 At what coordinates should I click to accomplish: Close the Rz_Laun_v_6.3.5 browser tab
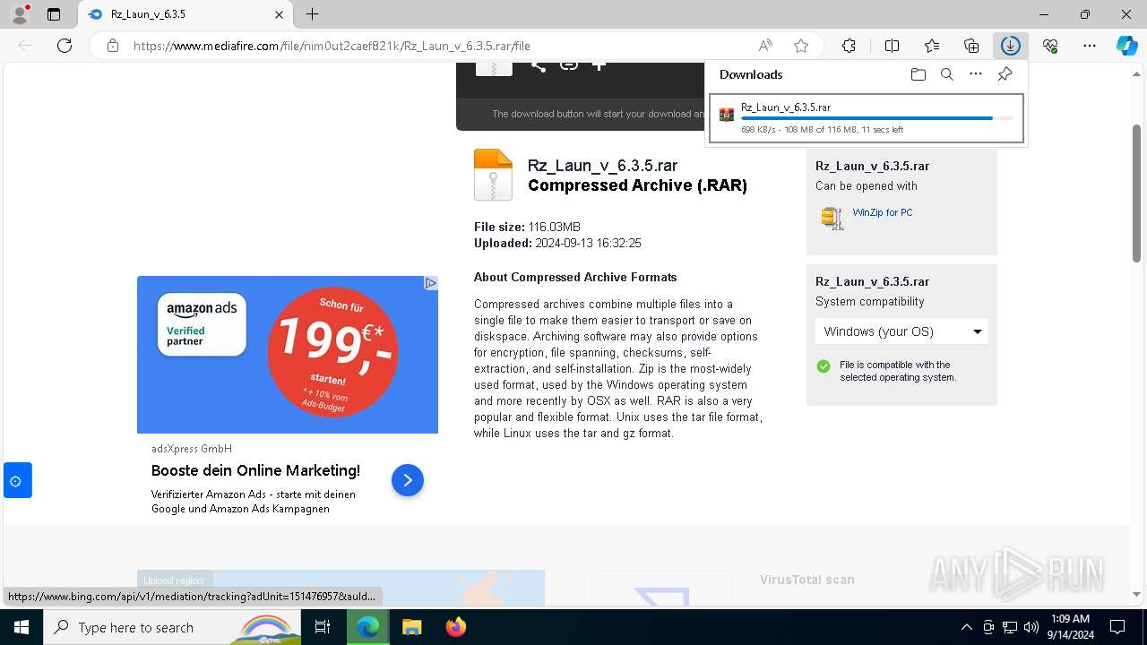click(279, 14)
